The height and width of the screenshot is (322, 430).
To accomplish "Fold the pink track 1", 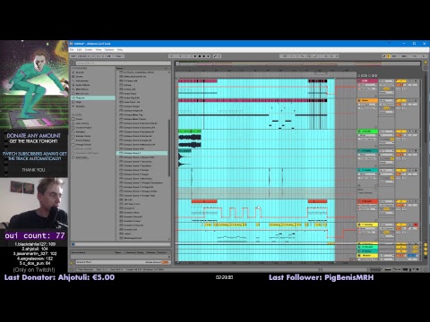I will pos(359,80).
